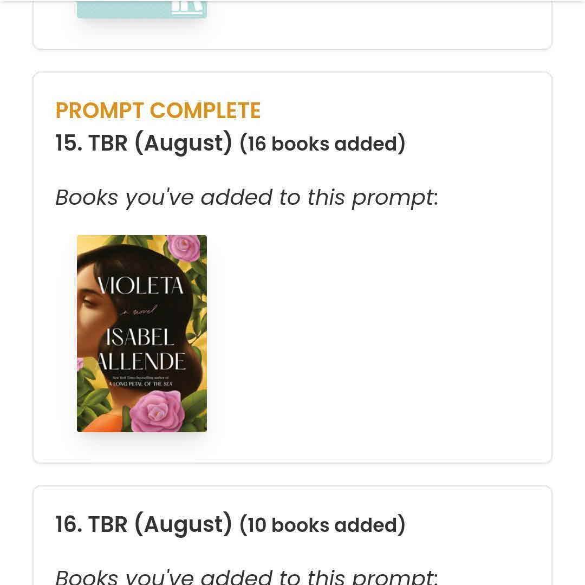Click the (16 books added) count
The width and height of the screenshot is (585, 585).
click(322, 144)
